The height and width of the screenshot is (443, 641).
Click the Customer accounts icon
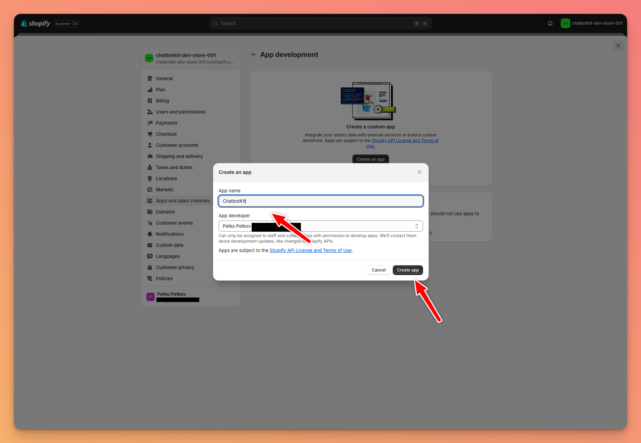point(150,145)
